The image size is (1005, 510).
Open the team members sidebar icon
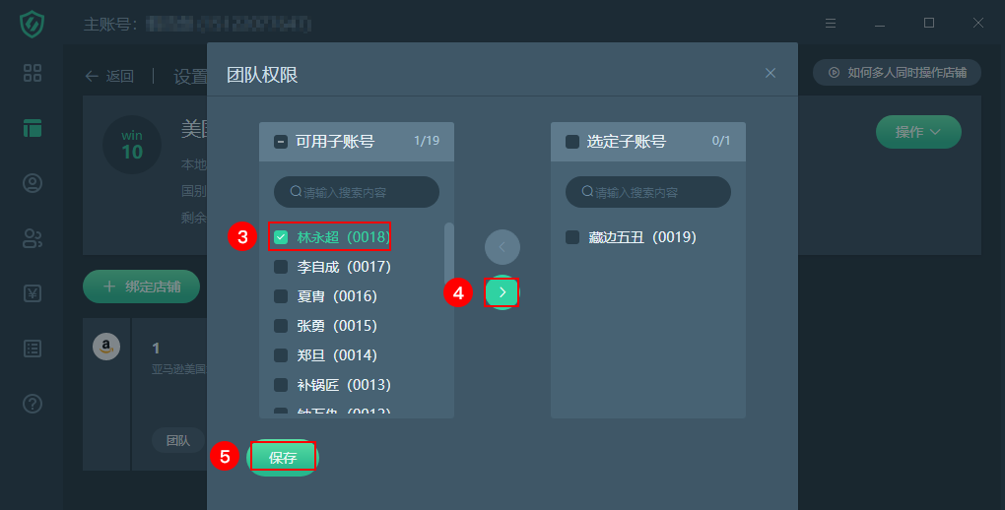(x=33, y=238)
